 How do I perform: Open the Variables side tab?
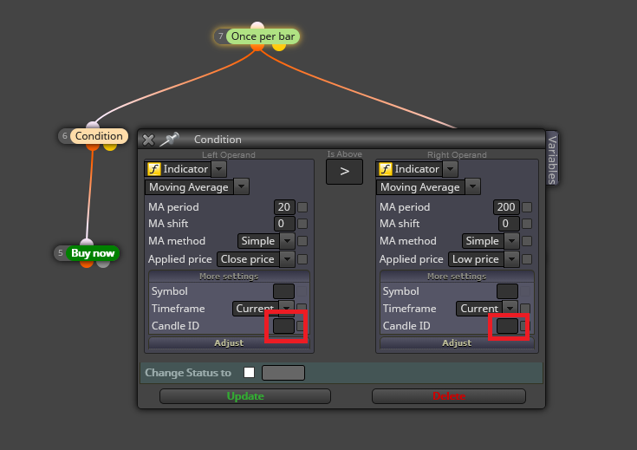[552, 160]
